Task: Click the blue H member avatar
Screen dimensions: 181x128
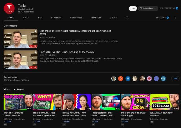Action: pyautogui.click(x=128, y=79)
